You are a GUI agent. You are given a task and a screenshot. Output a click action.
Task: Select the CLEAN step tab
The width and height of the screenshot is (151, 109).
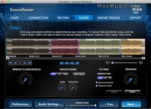(84, 18)
